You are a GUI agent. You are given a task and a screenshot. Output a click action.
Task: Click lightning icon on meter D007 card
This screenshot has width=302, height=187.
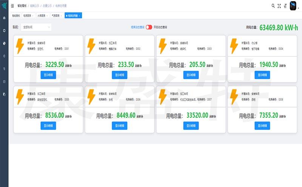[x=162, y=97]
